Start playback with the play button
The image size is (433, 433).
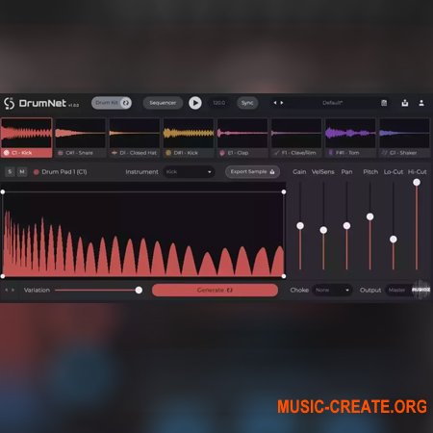coord(195,103)
